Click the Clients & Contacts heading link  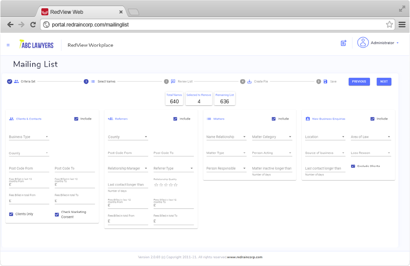pyautogui.click(x=29, y=119)
